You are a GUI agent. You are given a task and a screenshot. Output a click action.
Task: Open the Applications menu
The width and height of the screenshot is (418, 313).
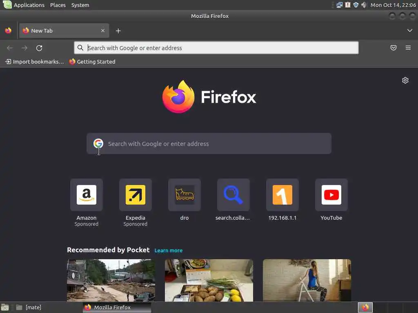click(x=29, y=5)
